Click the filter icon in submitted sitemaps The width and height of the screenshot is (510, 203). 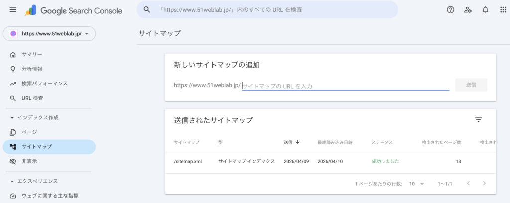pyautogui.click(x=478, y=120)
